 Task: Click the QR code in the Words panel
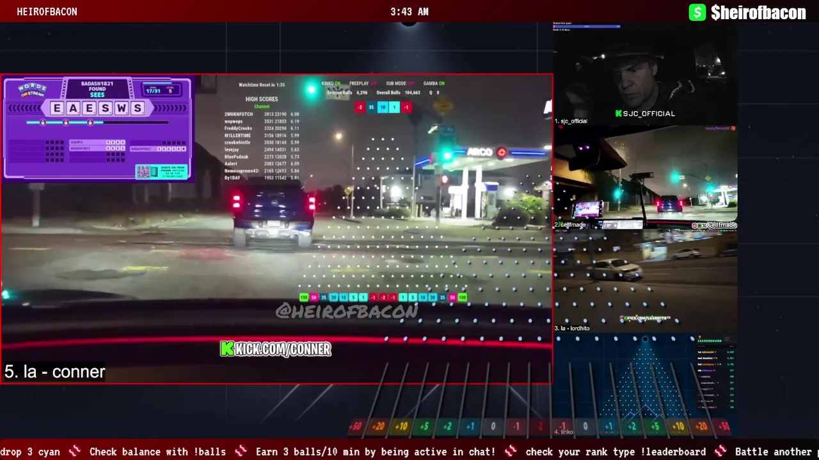pos(143,172)
